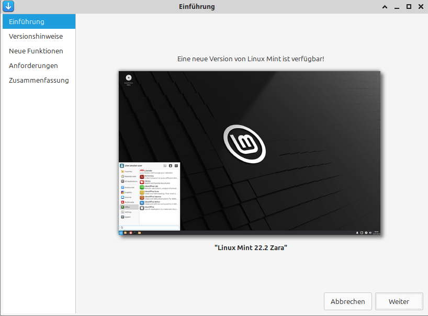Click the blue download arrow title bar icon

click(x=8, y=7)
